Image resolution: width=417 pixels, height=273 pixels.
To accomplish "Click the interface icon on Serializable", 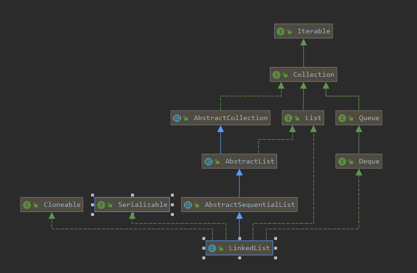I will click(x=101, y=205).
